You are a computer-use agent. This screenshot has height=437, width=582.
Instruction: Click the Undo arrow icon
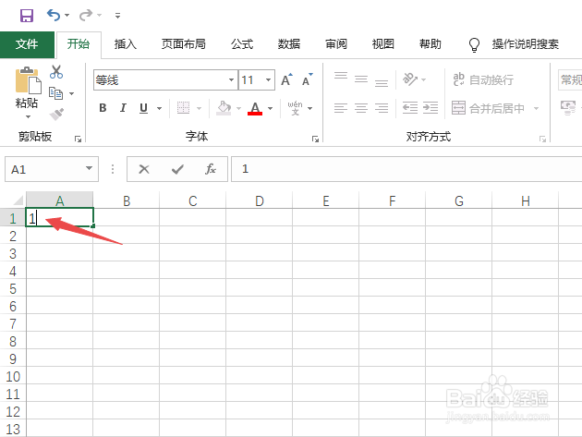[x=54, y=15]
